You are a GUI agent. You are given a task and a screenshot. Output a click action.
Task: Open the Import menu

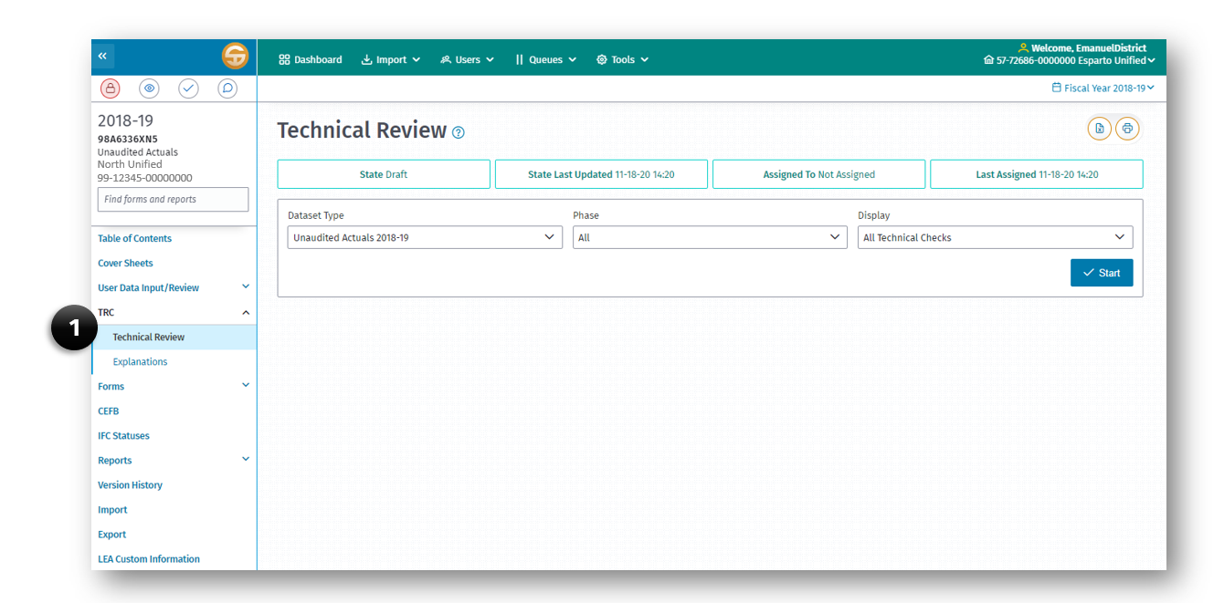click(391, 58)
